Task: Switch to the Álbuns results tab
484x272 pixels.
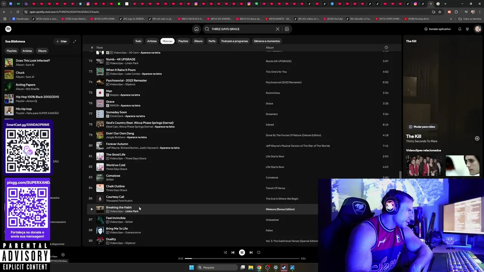Action: coord(198,41)
